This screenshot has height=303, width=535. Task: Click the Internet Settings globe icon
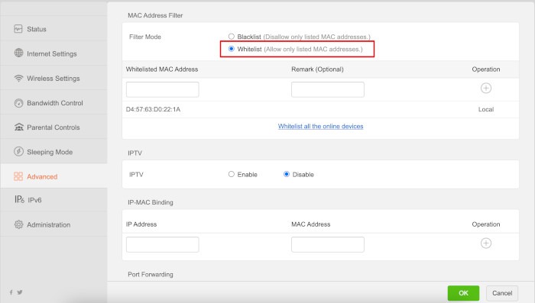(19, 53)
